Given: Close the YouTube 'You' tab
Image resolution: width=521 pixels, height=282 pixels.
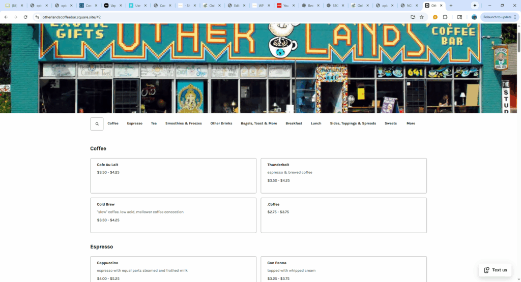Looking at the screenshot, I should click(x=294, y=5).
